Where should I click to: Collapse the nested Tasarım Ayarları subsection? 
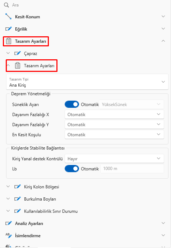(x=8, y=65)
